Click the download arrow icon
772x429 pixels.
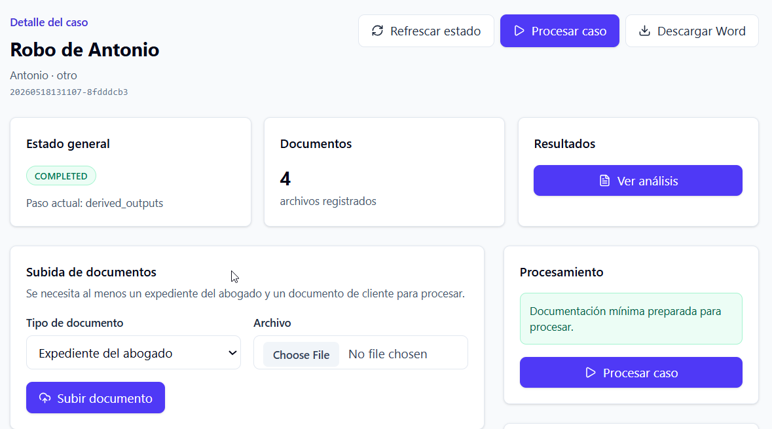[x=644, y=31]
